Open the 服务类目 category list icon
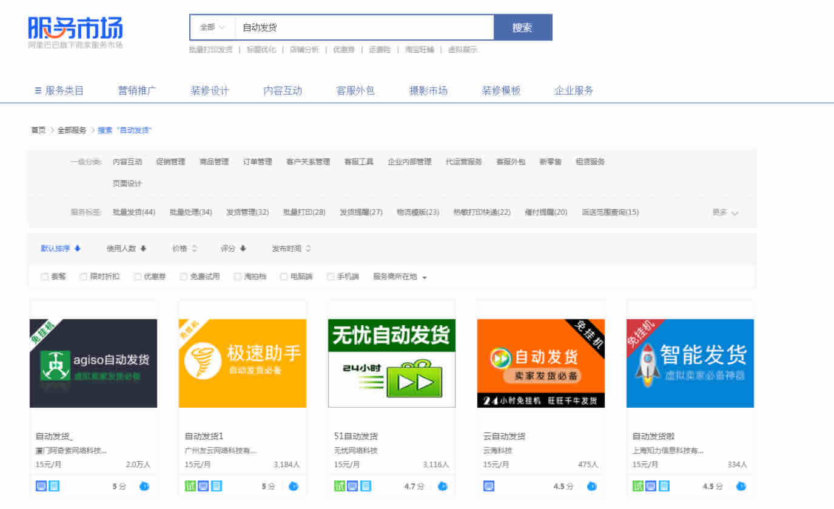 (36, 90)
